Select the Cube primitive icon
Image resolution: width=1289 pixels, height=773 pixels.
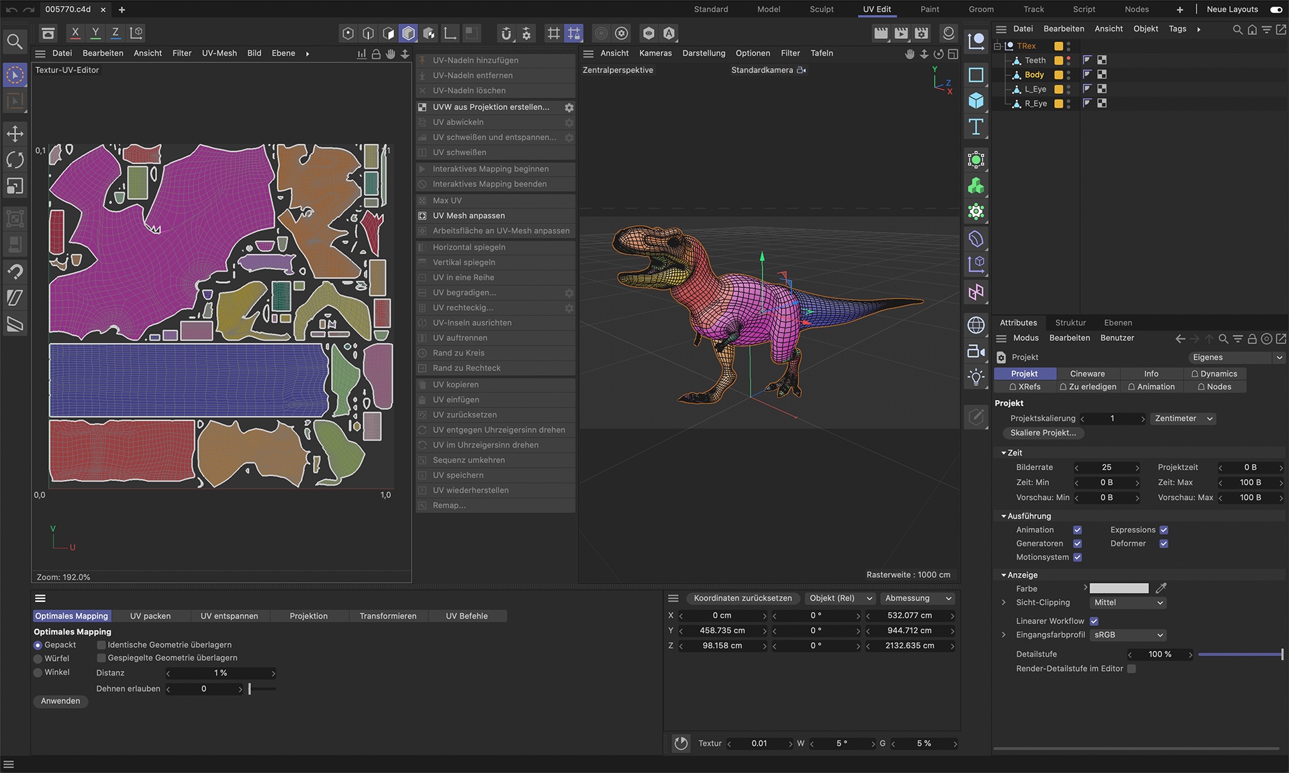point(976,101)
